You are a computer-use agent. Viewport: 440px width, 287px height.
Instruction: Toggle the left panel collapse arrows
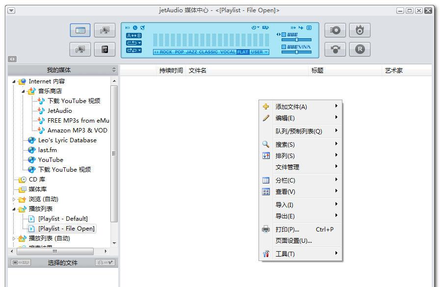(12, 59)
